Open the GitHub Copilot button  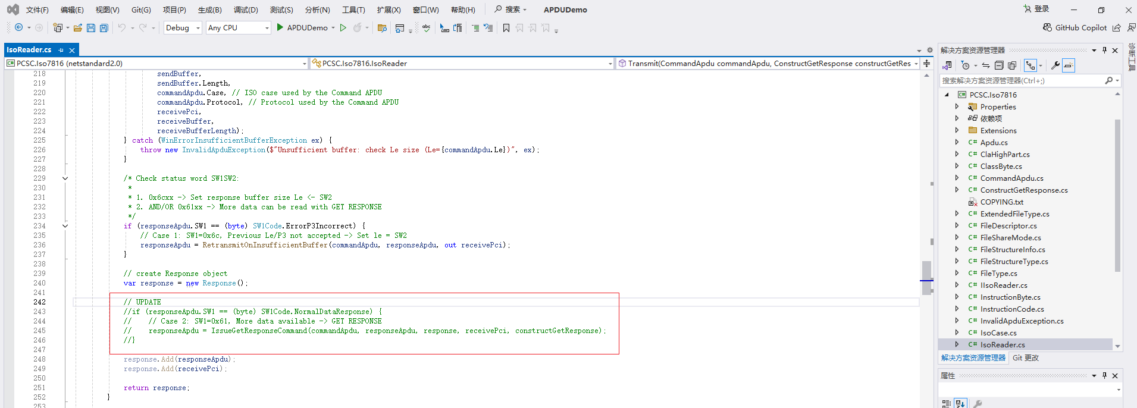(1075, 27)
